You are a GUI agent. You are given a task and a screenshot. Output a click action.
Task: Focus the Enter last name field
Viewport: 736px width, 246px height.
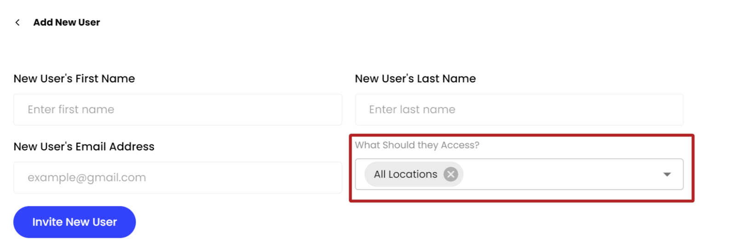click(519, 110)
